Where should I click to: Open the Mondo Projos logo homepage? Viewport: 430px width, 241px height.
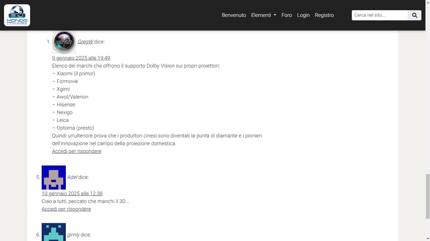[x=17, y=15]
